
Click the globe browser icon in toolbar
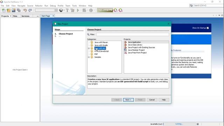61,10
